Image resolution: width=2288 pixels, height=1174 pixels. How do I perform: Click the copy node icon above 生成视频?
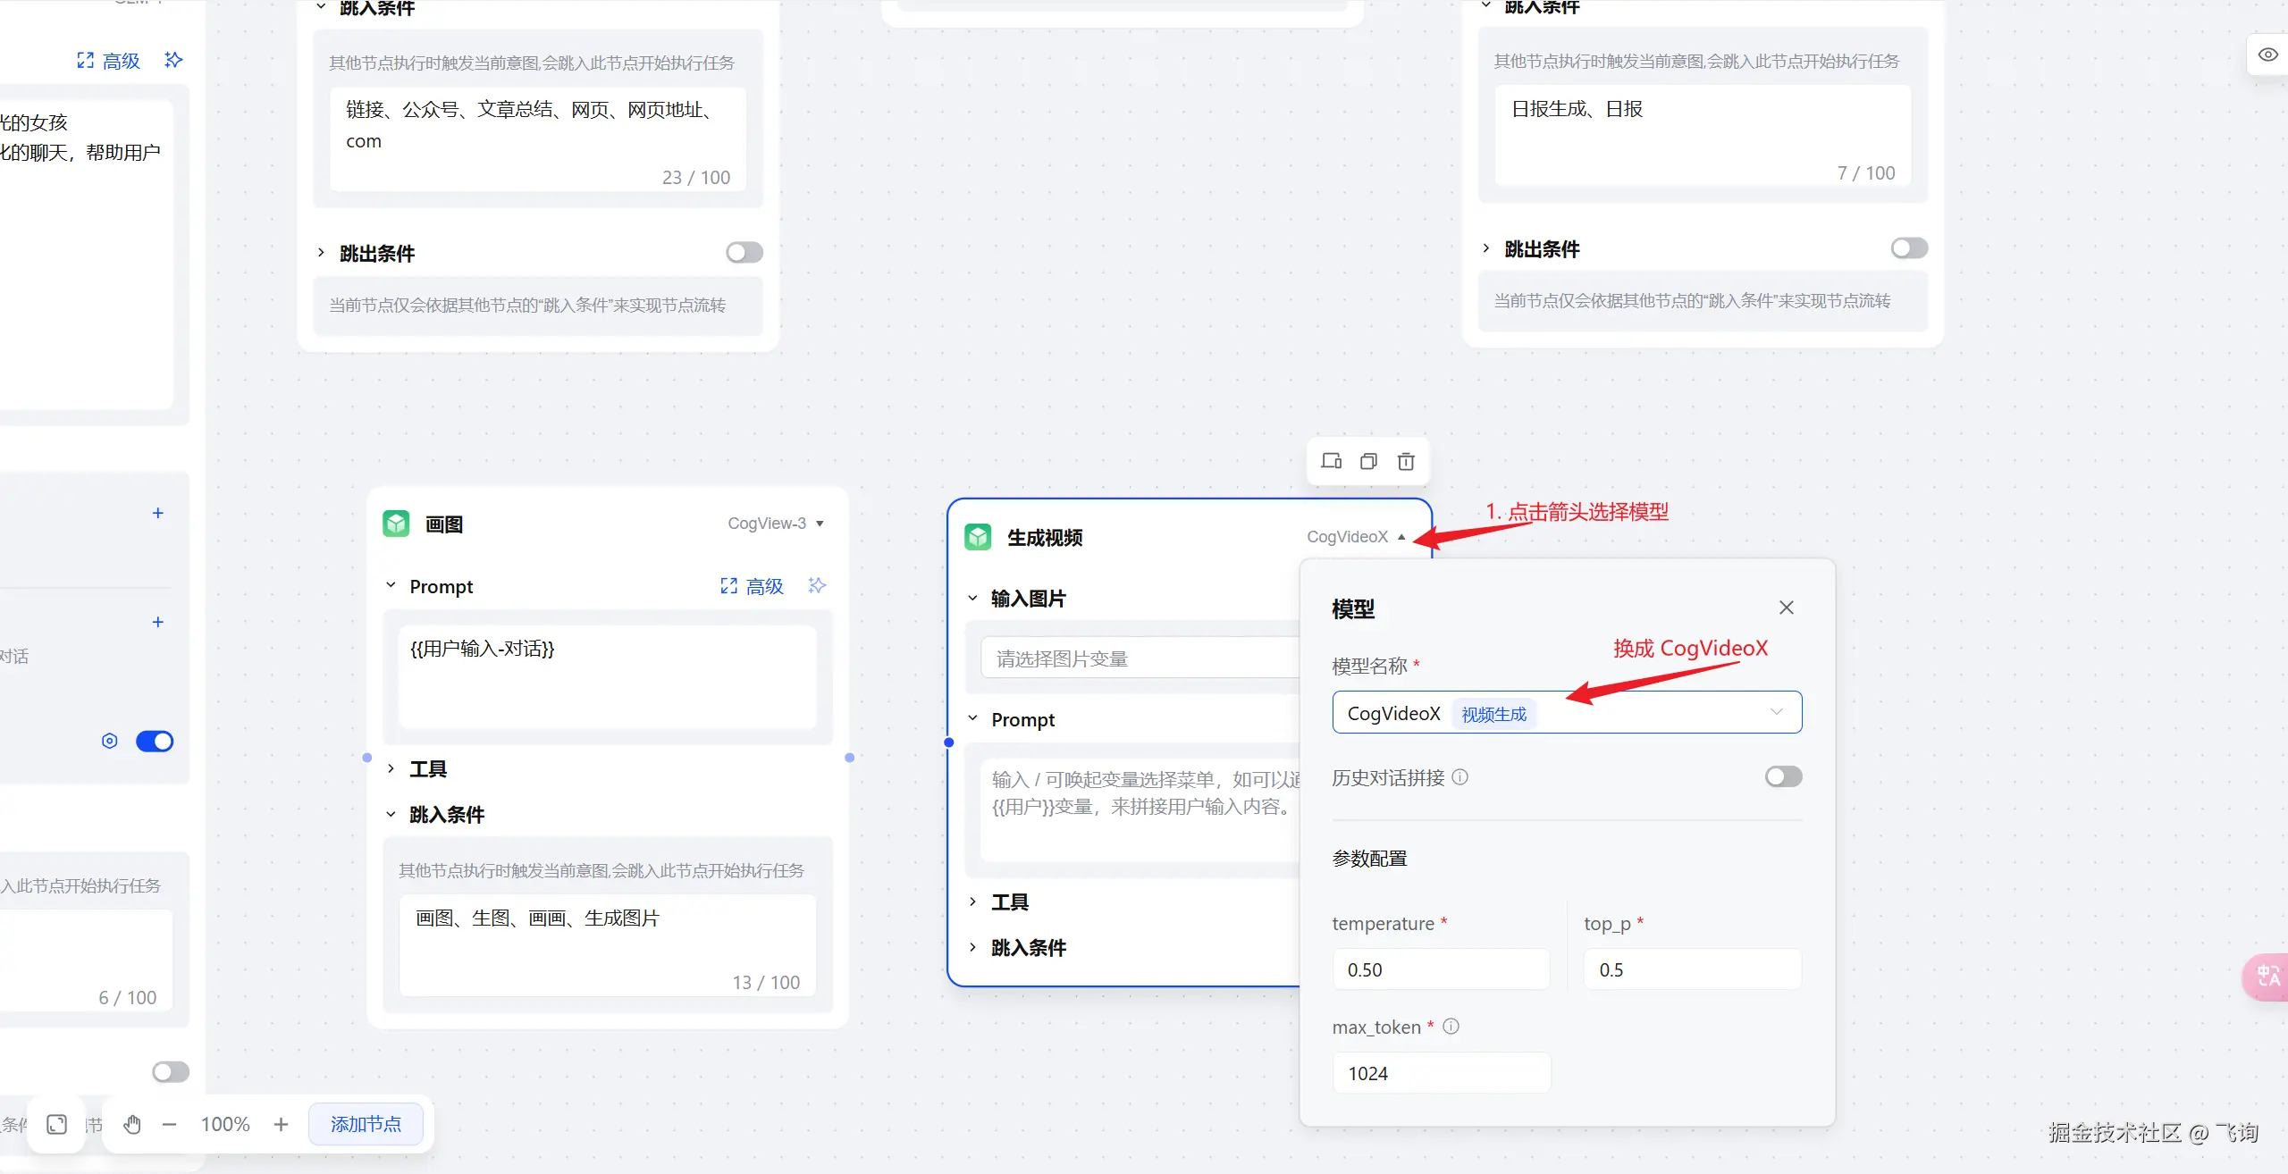point(1368,461)
